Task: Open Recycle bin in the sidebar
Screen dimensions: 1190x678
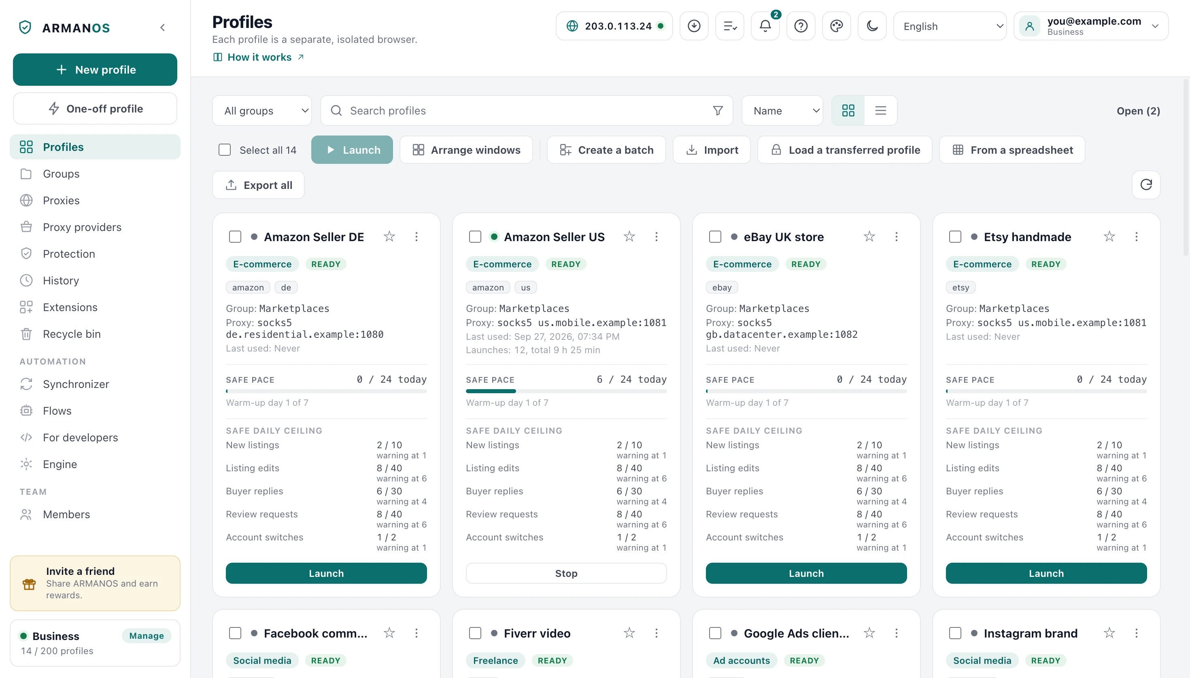Action: pos(95,334)
